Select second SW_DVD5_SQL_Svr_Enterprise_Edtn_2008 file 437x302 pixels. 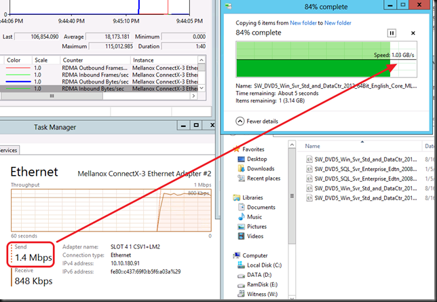tap(362, 178)
